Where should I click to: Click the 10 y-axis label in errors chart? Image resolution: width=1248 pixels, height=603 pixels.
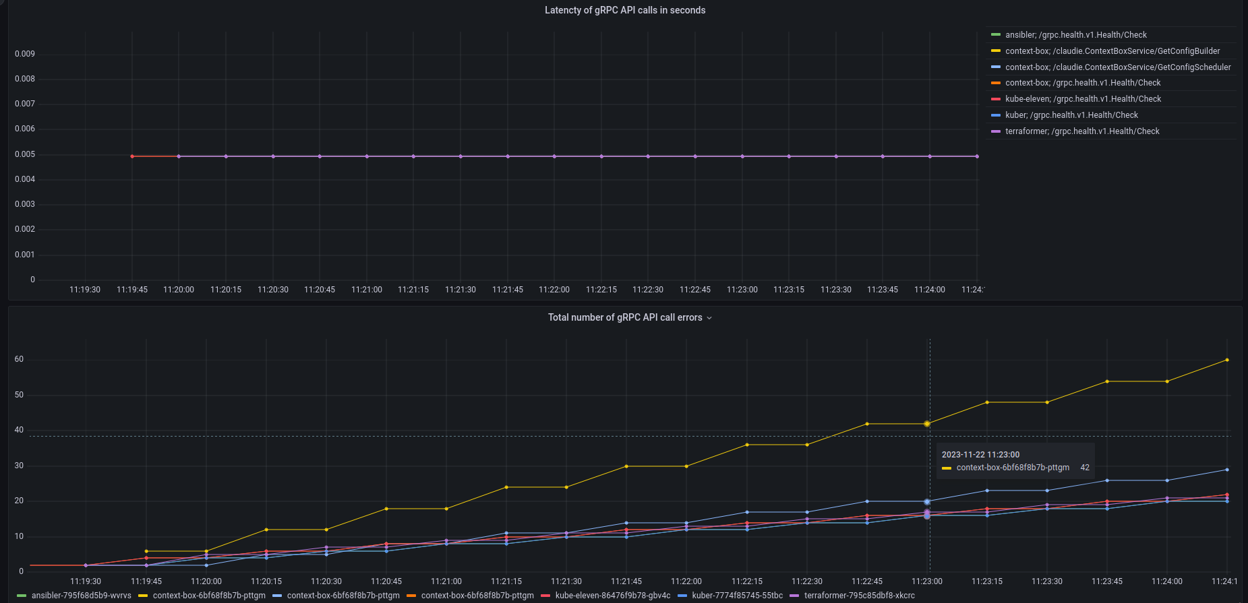[x=19, y=536]
